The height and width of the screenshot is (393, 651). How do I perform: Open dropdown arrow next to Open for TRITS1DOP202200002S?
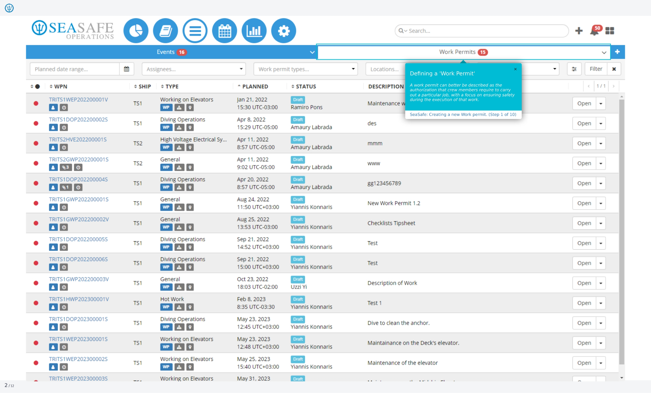point(601,124)
